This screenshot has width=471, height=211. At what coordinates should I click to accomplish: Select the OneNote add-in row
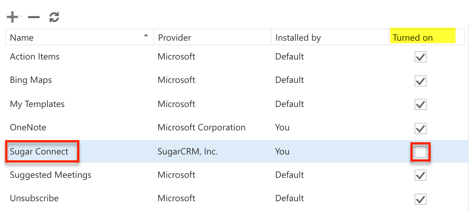pos(28,127)
